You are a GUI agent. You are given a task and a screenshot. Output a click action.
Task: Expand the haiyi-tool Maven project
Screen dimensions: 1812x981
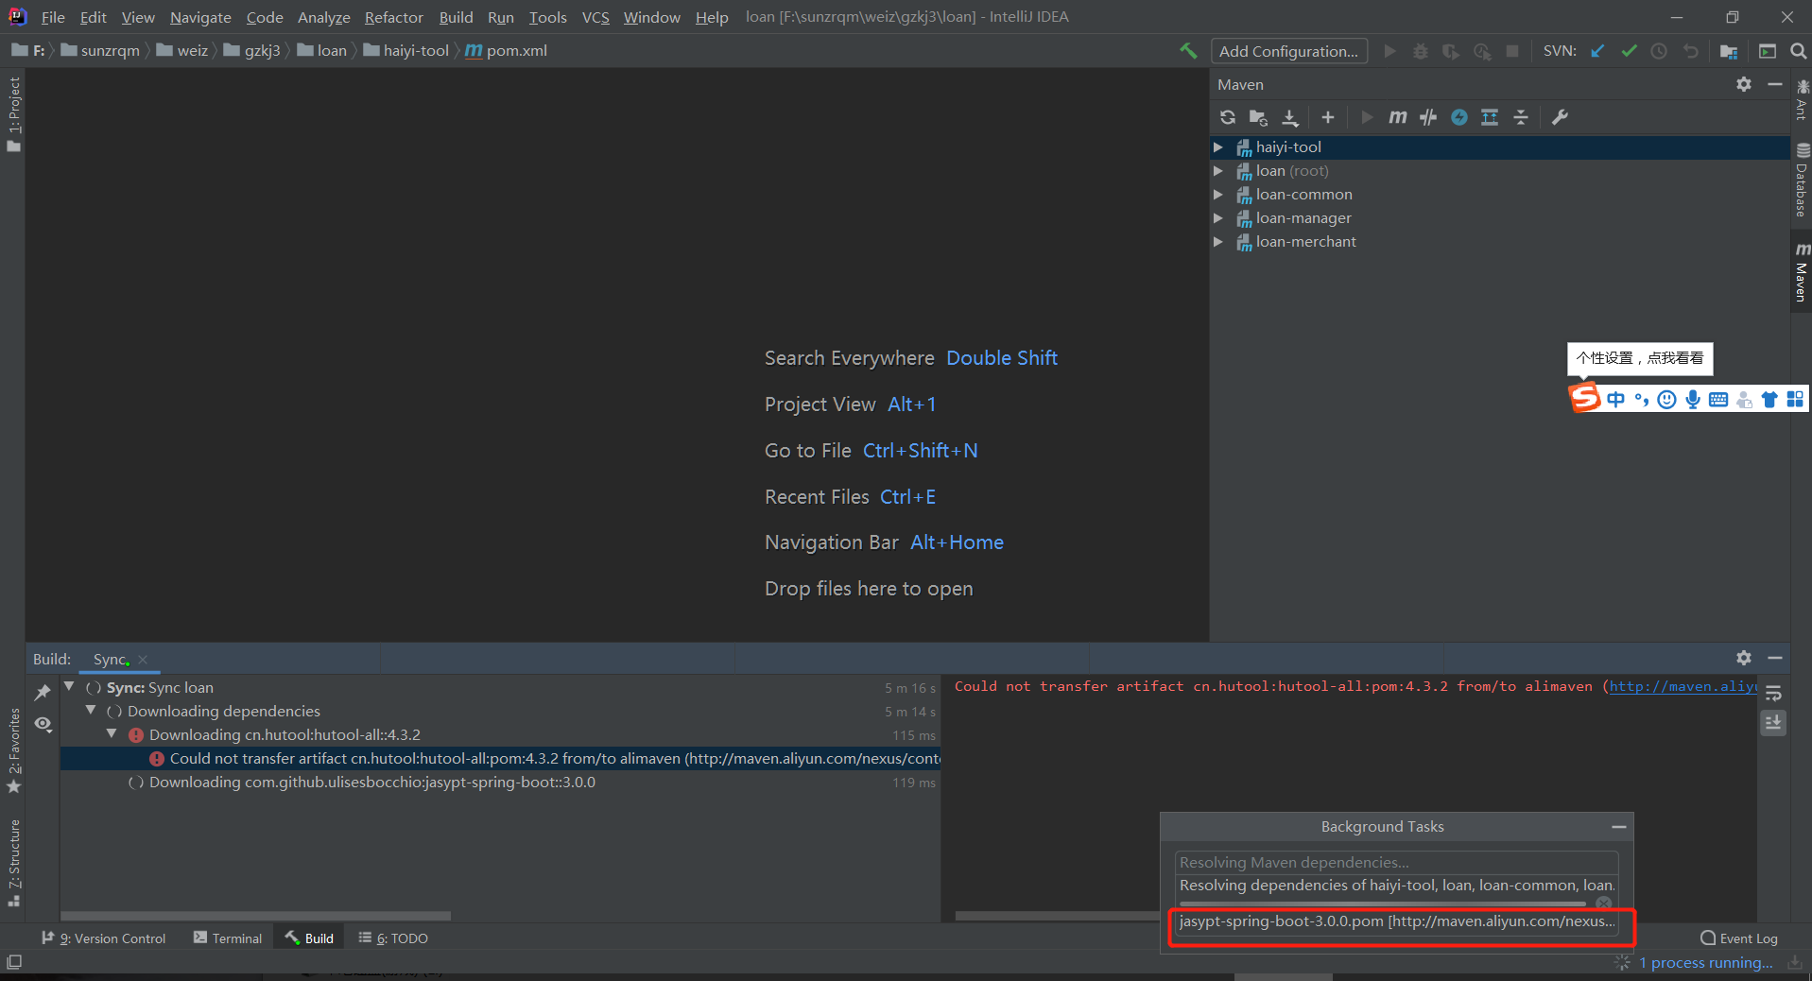pos(1218,147)
